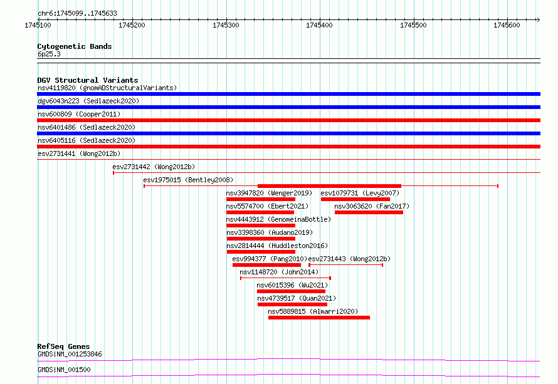
Task: Click the red bar under nsv3398360
Action: [261, 239]
